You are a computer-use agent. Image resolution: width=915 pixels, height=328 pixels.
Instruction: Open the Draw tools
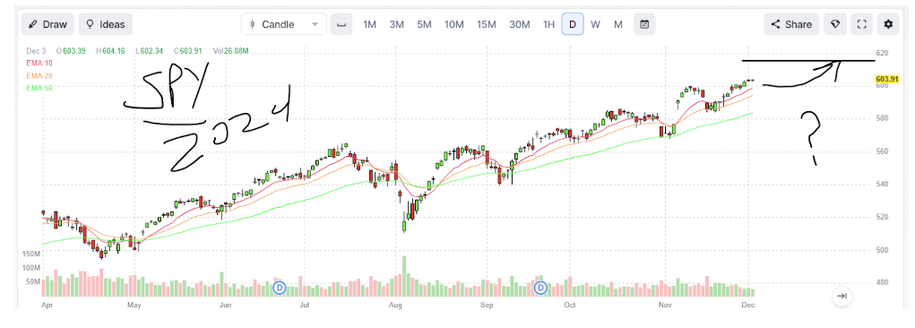[47, 24]
